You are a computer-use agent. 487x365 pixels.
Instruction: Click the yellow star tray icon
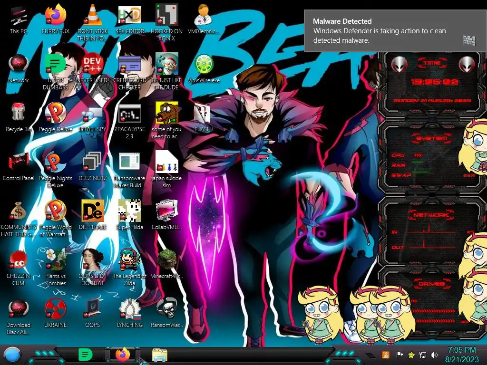pos(411,355)
